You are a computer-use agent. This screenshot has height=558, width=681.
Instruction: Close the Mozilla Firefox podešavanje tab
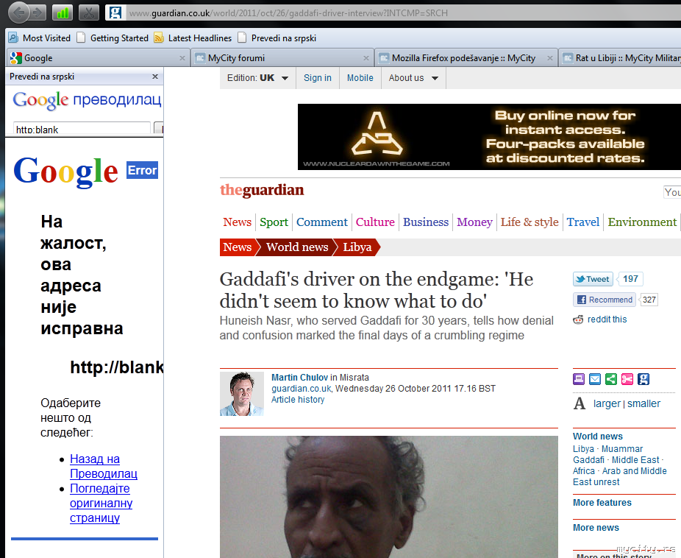pos(550,58)
